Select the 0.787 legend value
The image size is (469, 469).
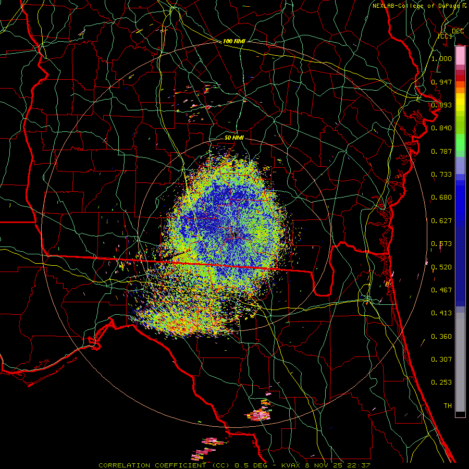[x=441, y=151]
